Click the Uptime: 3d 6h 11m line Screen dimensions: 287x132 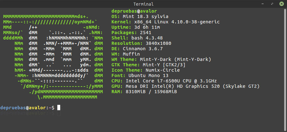[136, 27]
